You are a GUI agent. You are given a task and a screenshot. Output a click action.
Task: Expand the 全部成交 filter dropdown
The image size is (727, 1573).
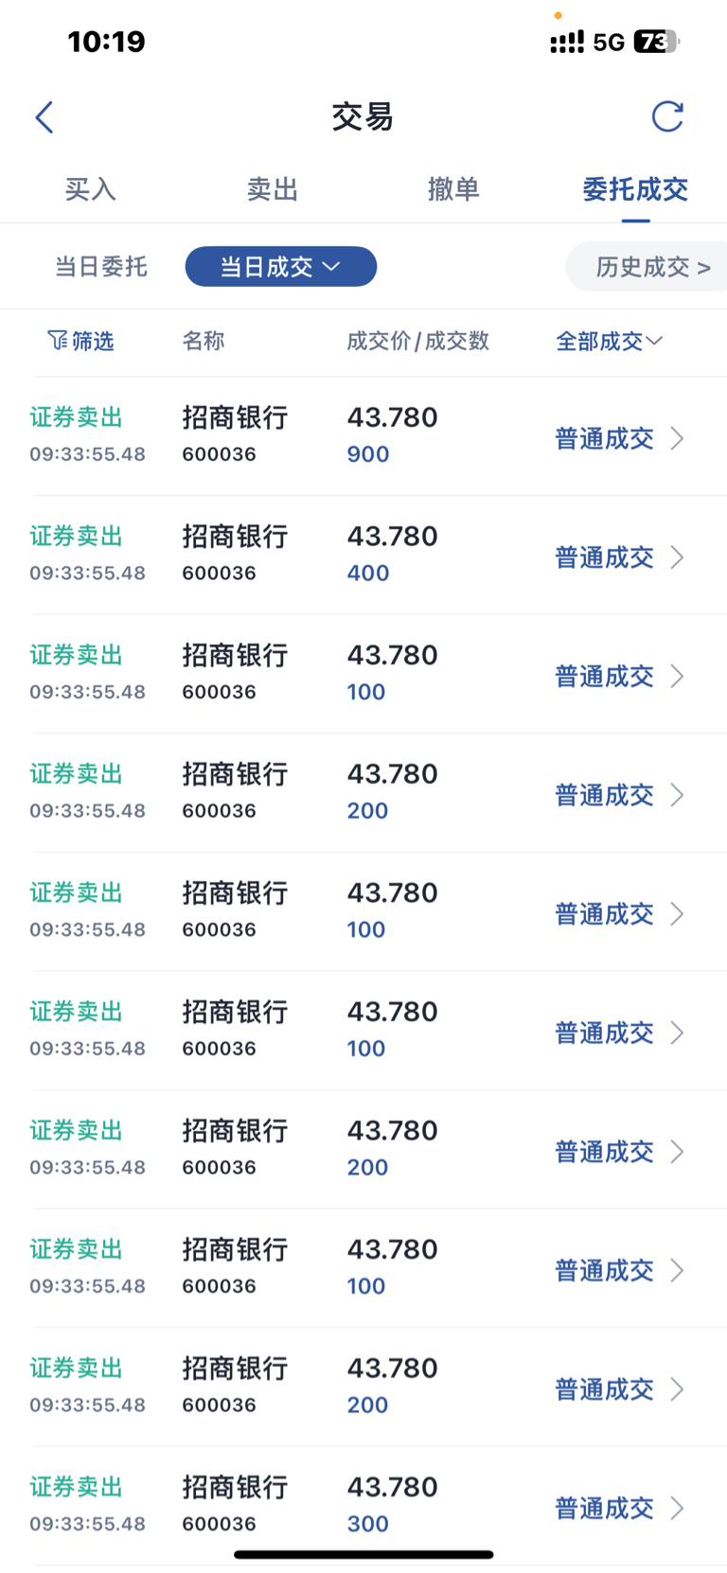tap(609, 342)
